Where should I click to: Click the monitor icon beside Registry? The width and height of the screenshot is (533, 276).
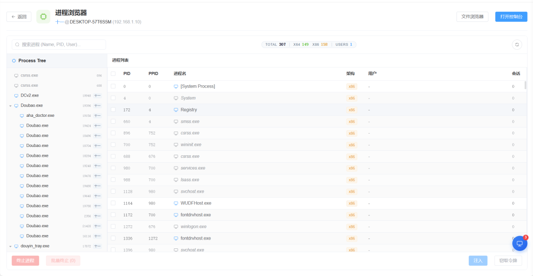coord(176,110)
